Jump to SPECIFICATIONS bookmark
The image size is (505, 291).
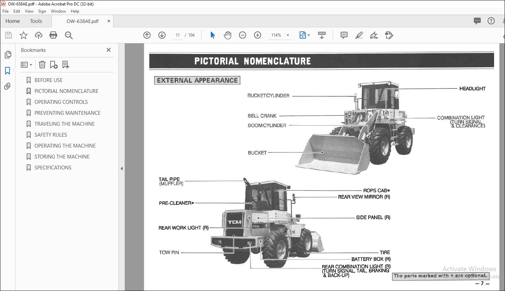click(53, 167)
